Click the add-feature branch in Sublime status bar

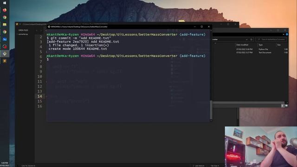199,166
